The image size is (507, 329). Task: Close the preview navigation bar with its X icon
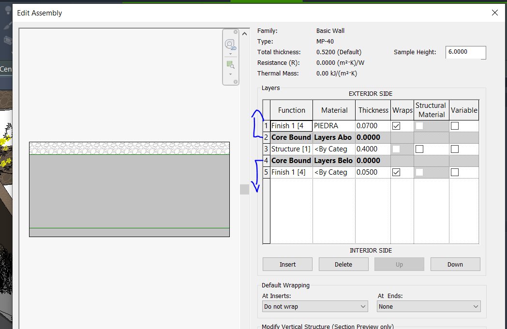click(x=236, y=32)
